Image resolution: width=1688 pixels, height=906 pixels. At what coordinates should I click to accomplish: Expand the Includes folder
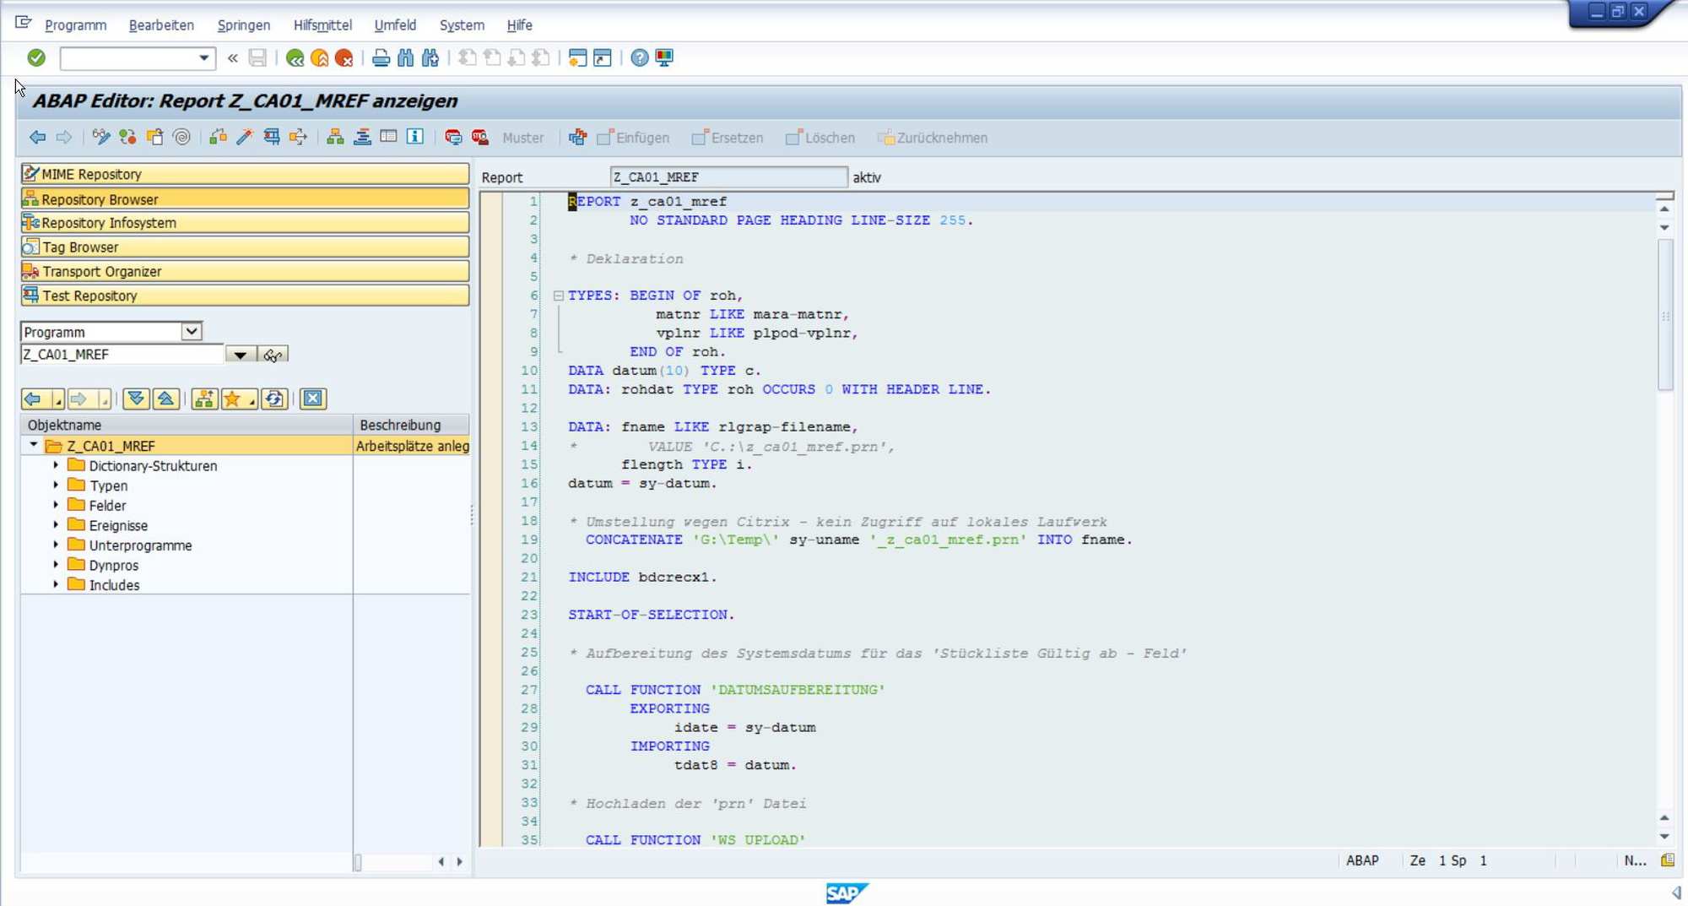(56, 584)
